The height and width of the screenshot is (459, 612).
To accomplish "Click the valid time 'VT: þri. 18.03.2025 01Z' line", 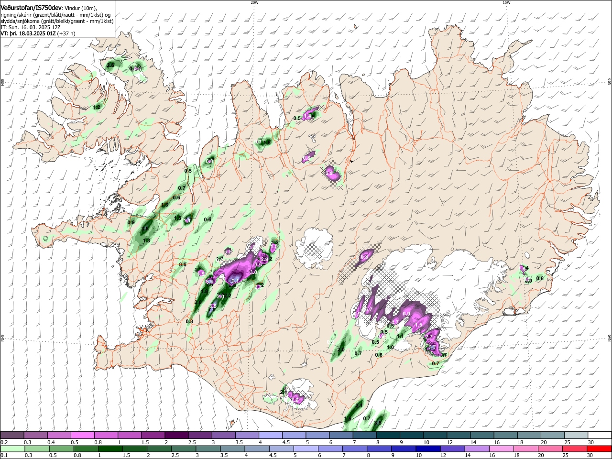I will coord(28,34).
